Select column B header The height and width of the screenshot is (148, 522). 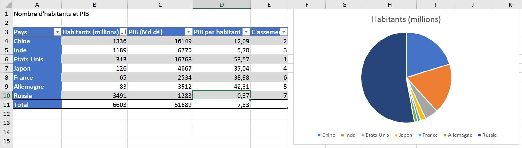[x=94, y=5]
